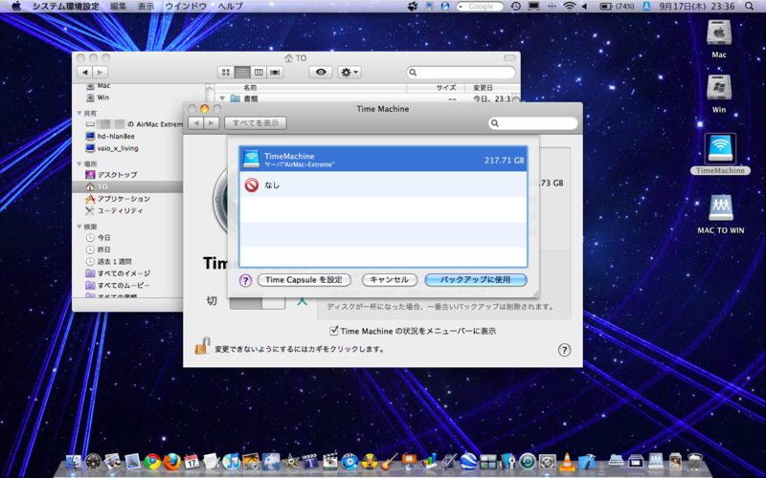The height and width of the screenshot is (478, 766).
Task: Open the Trash in the Dock
Action: pyautogui.click(x=695, y=461)
